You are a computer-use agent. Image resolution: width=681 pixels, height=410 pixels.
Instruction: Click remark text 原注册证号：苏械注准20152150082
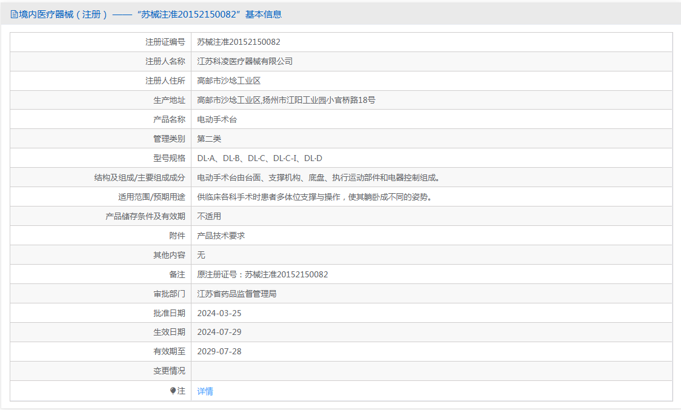[x=262, y=274]
